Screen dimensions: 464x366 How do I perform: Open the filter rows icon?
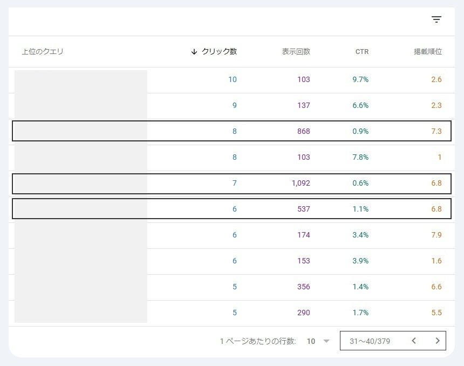click(436, 19)
